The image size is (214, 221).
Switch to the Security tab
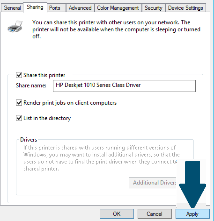click(154, 8)
